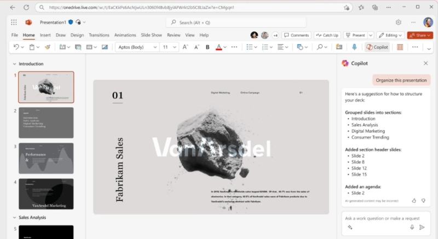
Task: Switch to the Design tab
Action: (x=77, y=35)
